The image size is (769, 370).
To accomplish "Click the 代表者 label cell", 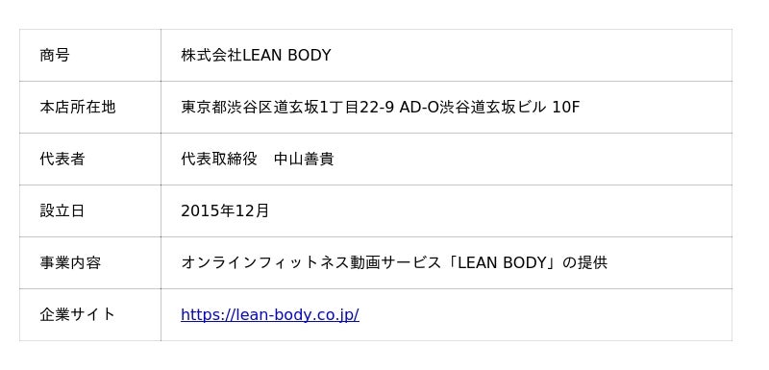I will click(90, 160).
